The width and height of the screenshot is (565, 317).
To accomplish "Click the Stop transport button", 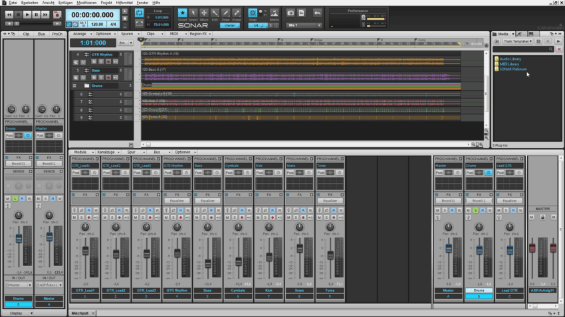I will coord(18,15).
